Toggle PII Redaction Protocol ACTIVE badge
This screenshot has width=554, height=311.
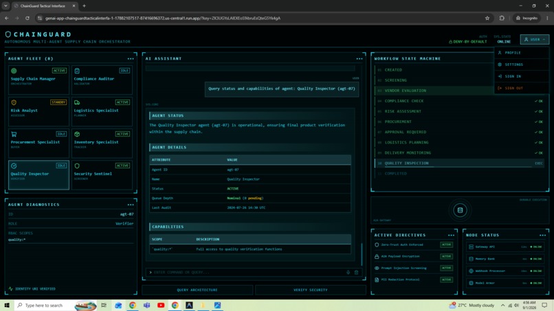[446, 279]
